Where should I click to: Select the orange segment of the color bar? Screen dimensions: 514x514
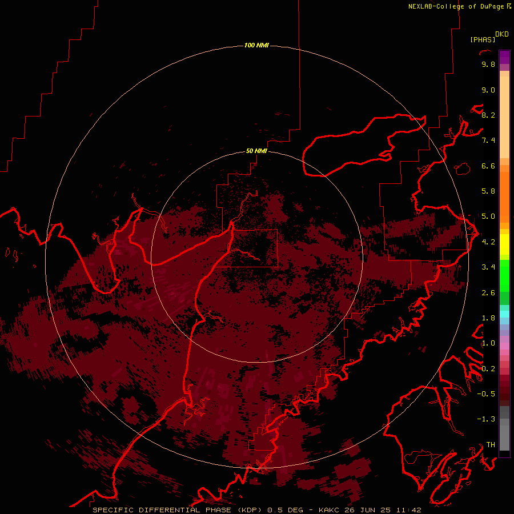[x=504, y=196]
